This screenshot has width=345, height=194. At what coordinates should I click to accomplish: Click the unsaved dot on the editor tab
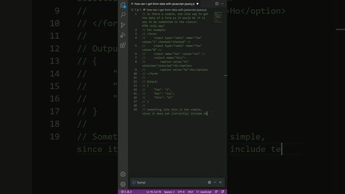pyautogui.click(x=197, y=4)
